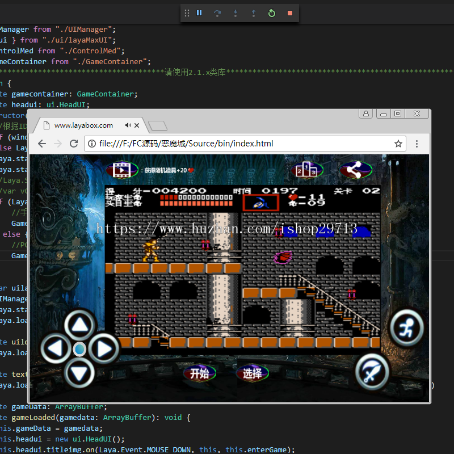Pause the debugger from the debug toolbar
The height and width of the screenshot is (454, 454).
(199, 13)
